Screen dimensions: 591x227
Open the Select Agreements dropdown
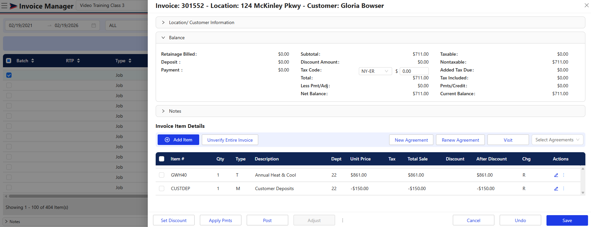click(x=557, y=140)
